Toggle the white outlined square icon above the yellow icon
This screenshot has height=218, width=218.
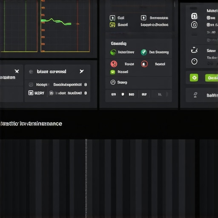(112, 18)
